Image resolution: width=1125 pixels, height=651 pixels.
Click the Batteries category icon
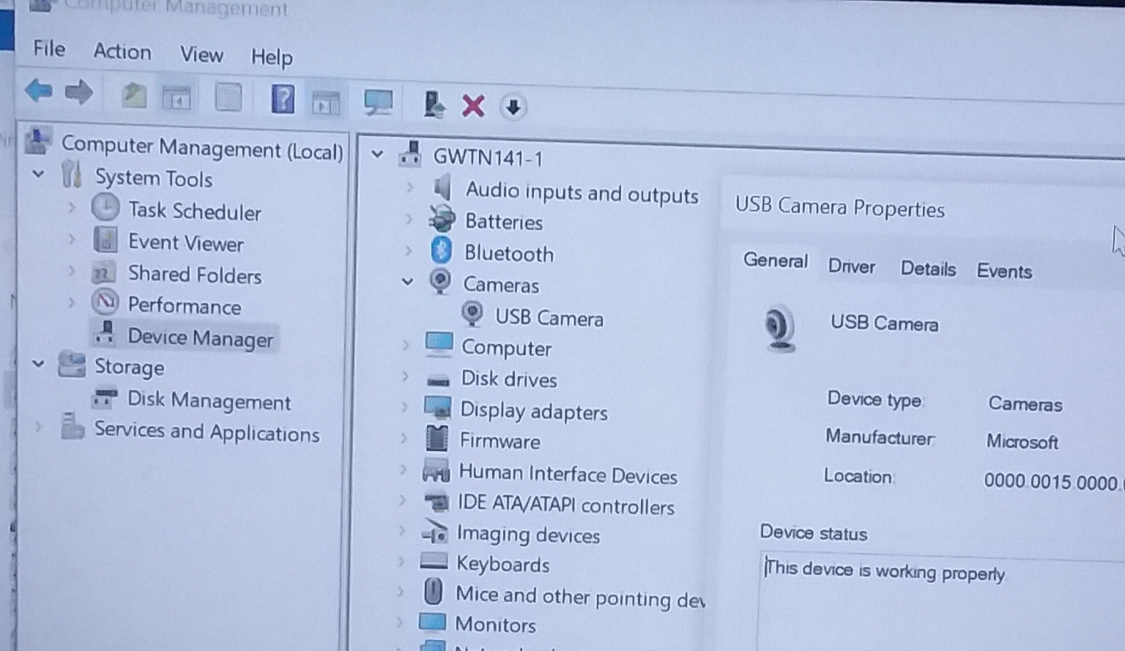pyautogui.click(x=441, y=218)
